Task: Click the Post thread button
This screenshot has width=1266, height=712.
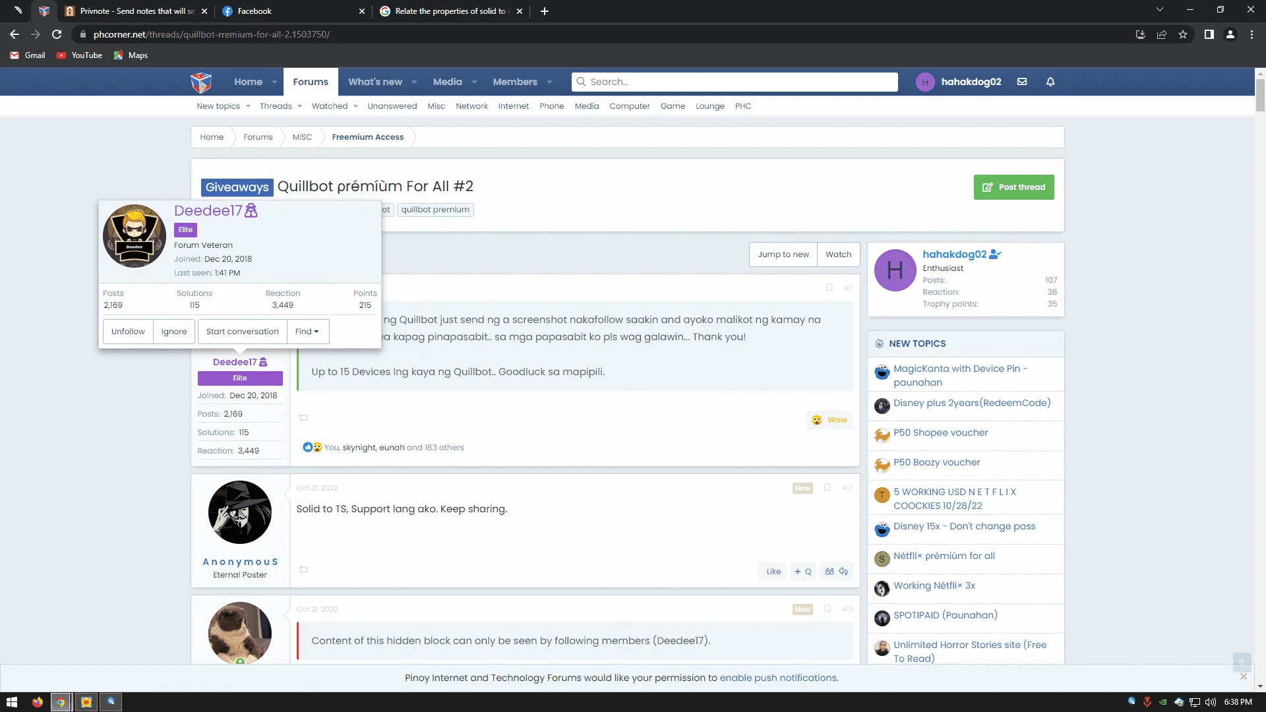Action: click(1014, 187)
